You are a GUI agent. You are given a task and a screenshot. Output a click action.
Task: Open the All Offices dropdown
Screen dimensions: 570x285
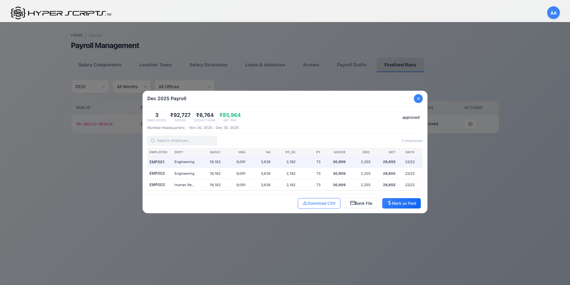[x=184, y=87]
